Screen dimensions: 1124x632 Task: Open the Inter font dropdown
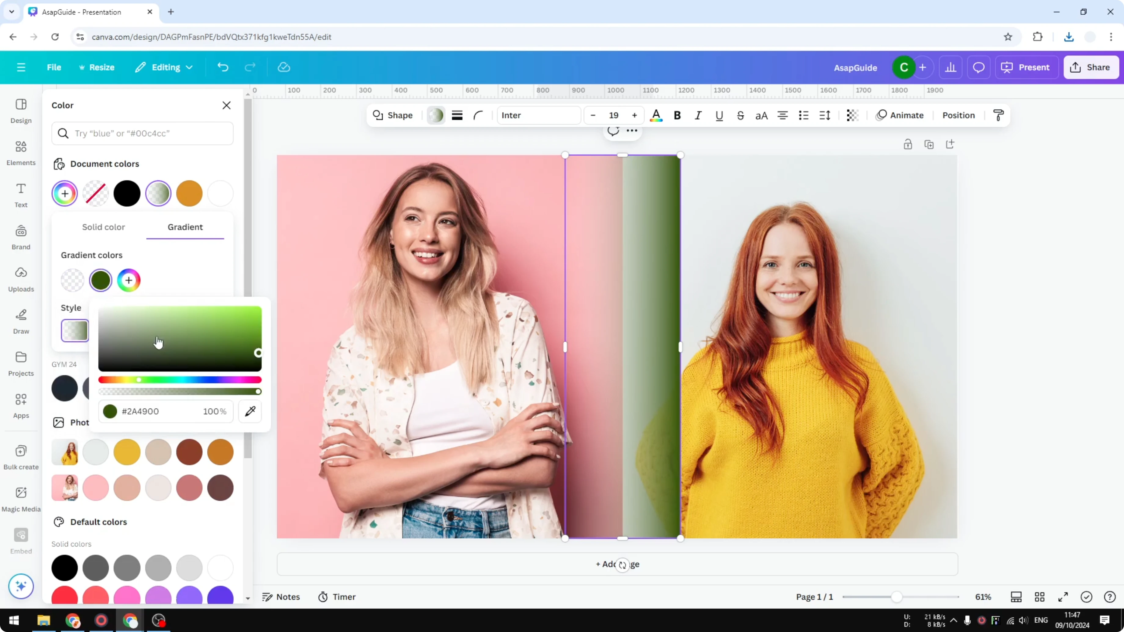539,115
